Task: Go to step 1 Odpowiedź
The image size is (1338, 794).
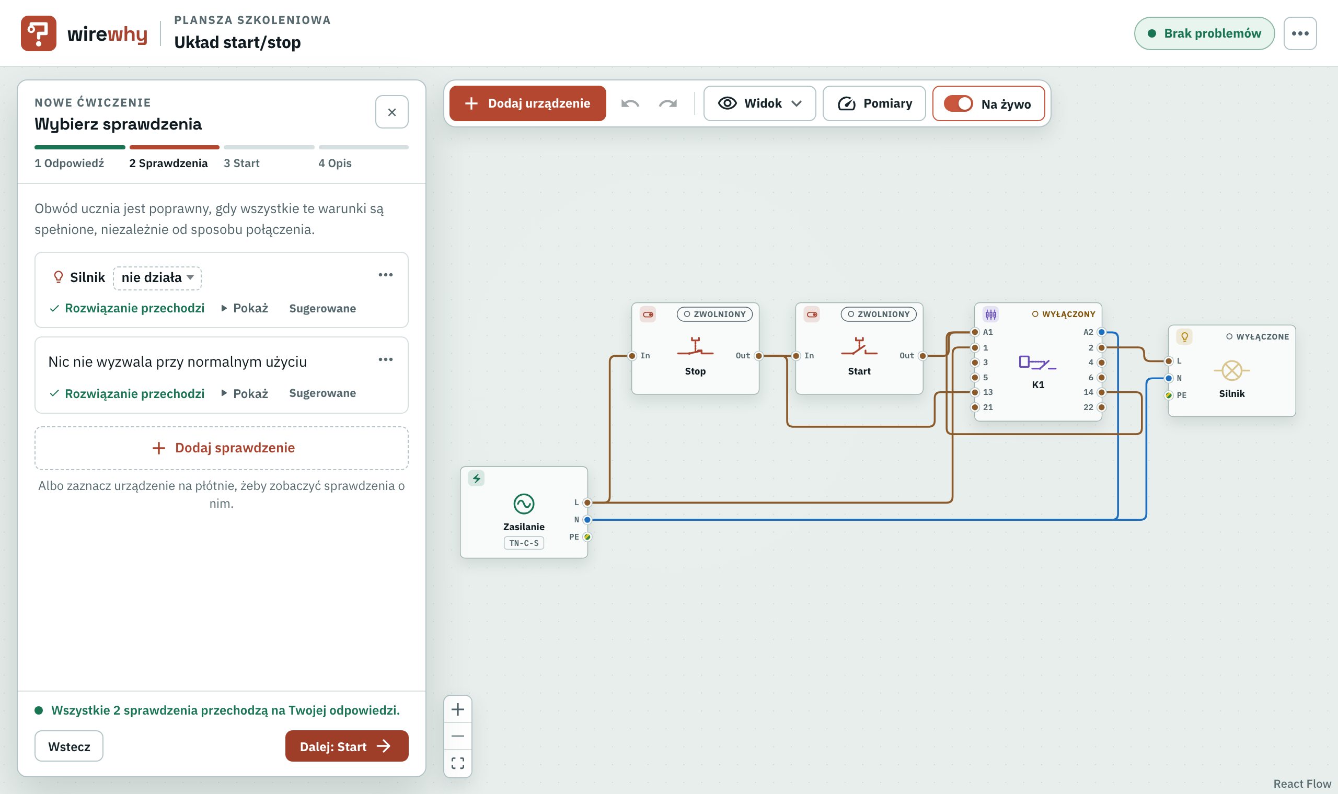Action: [x=79, y=156]
